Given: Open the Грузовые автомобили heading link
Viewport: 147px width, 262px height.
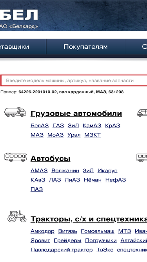Looking at the screenshot, I should (76, 114).
